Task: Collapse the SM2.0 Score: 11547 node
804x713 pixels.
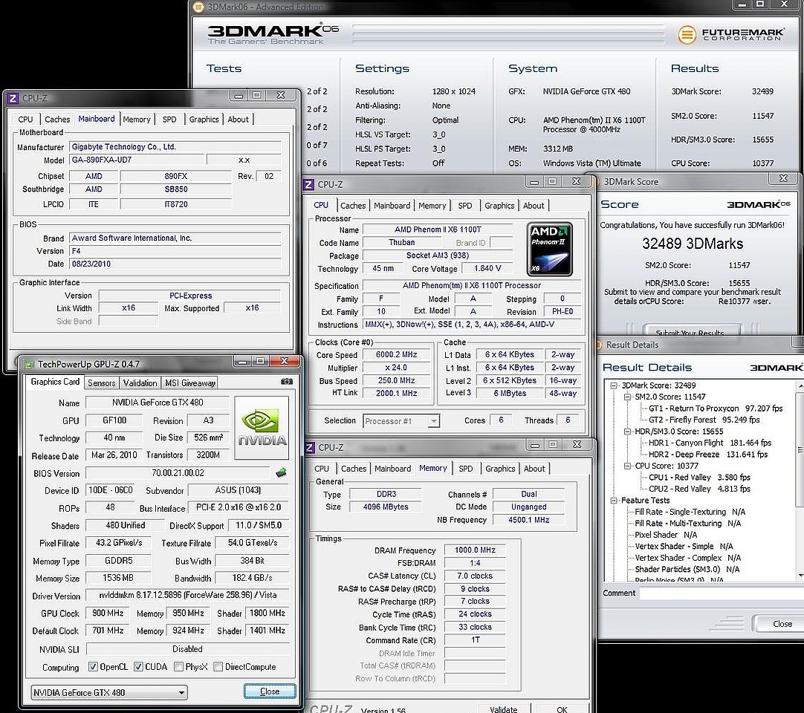Action: [626, 397]
